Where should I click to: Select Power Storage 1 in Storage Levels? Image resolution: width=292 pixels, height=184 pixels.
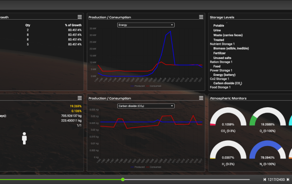point(221,71)
